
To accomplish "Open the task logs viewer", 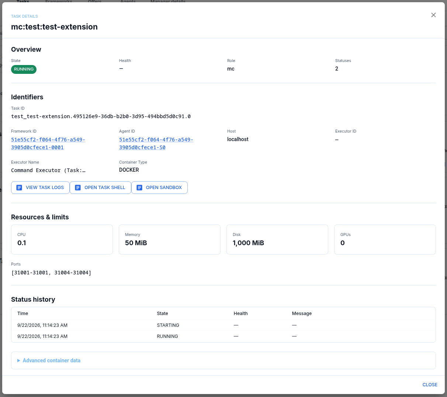I will (x=40, y=188).
